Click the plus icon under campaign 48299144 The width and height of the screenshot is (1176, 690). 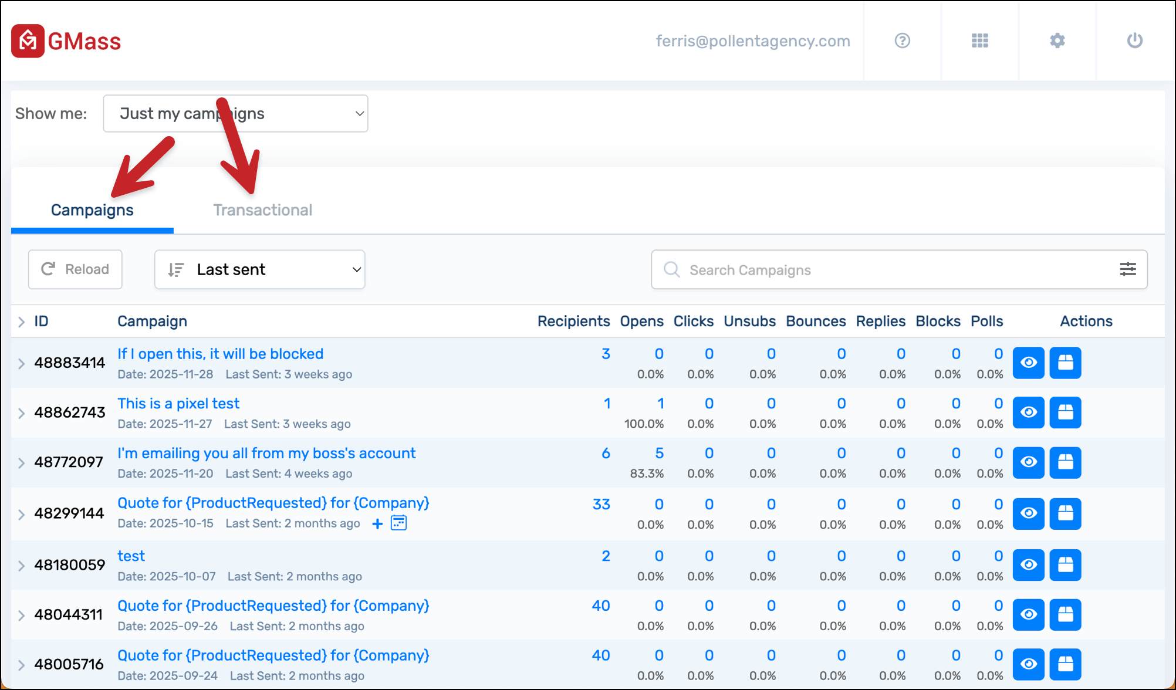point(377,523)
